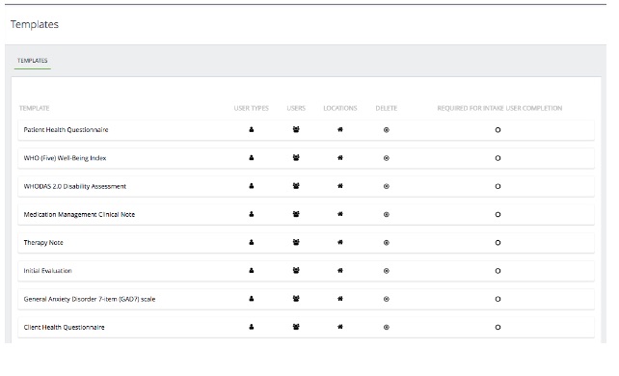Screen dimensions: 619x376
Task: Delete the Patient Health Questionnaire template
Action: pyautogui.click(x=386, y=130)
